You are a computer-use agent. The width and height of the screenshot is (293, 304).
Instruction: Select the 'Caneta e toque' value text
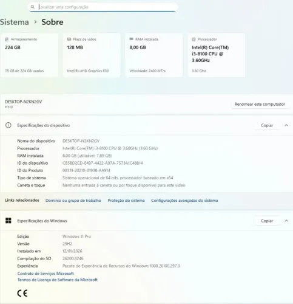coord(124,185)
